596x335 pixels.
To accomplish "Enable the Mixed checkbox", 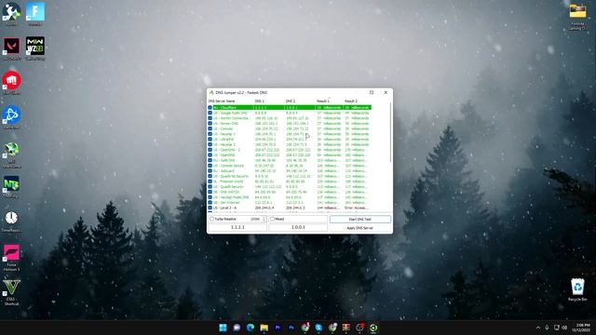I will (x=273, y=220).
